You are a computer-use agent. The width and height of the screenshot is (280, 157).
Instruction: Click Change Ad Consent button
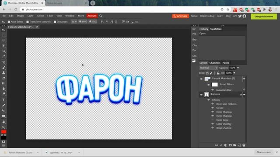point(264,17)
